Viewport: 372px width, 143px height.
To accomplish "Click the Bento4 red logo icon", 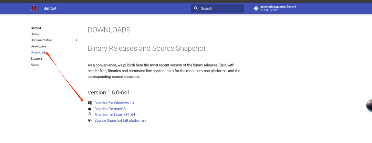I will 33,9.
